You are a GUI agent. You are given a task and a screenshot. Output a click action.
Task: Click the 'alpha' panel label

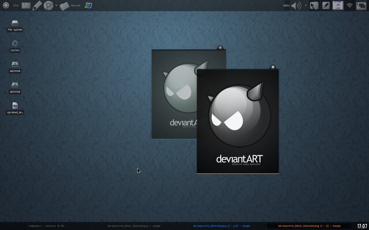pyautogui.click(x=286, y=5)
